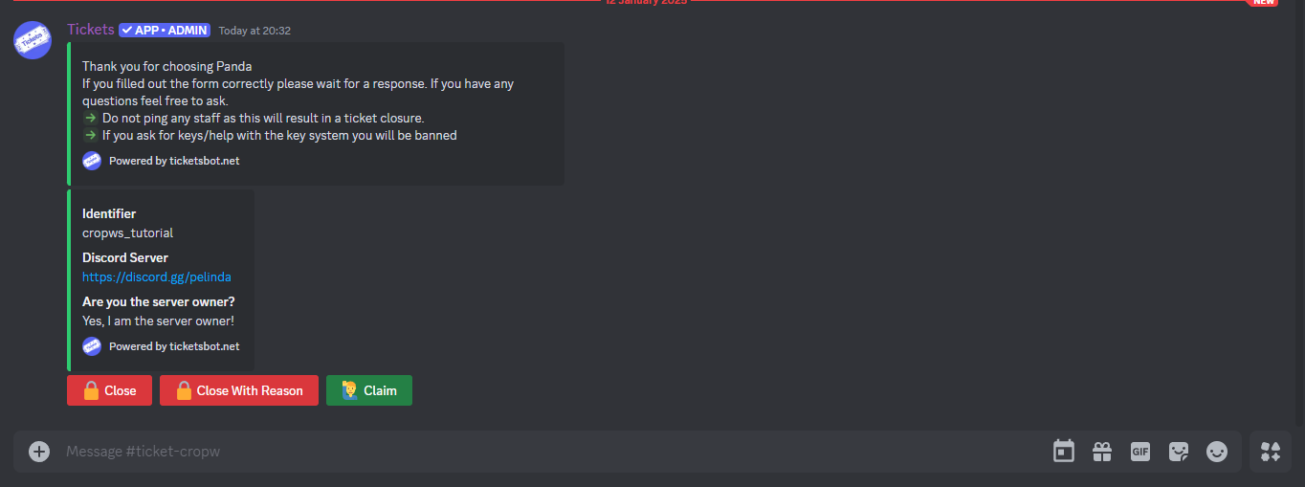Open the calendar event icon in message bar

tap(1064, 451)
